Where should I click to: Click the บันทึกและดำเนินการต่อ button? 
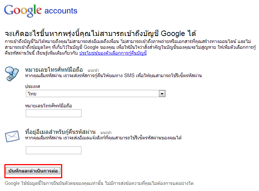[x=33, y=171]
